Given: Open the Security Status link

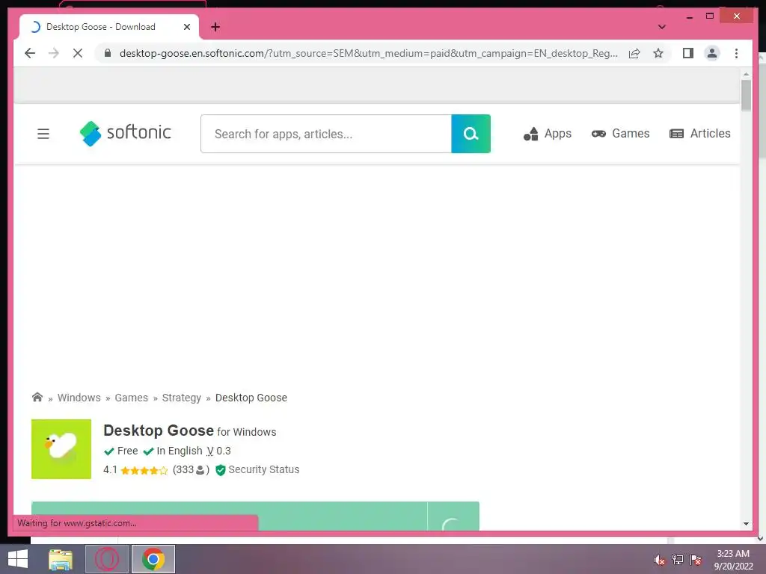Looking at the screenshot, I should (257, 469).
